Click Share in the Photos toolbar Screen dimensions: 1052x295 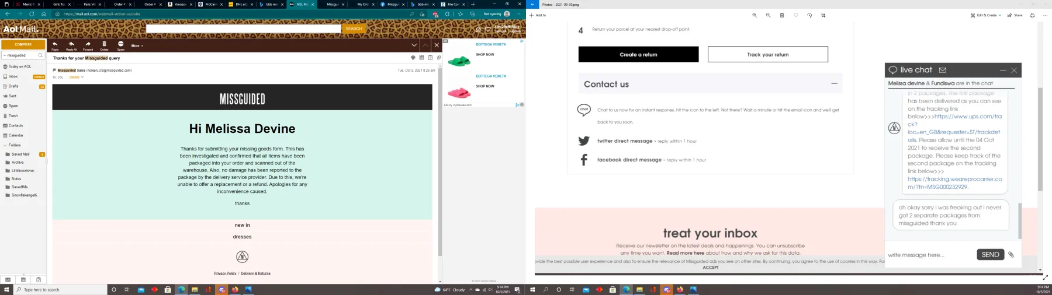(1015, 15)
